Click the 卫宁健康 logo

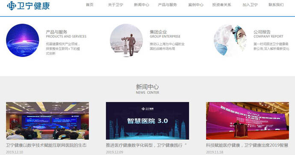pos(28,6)
